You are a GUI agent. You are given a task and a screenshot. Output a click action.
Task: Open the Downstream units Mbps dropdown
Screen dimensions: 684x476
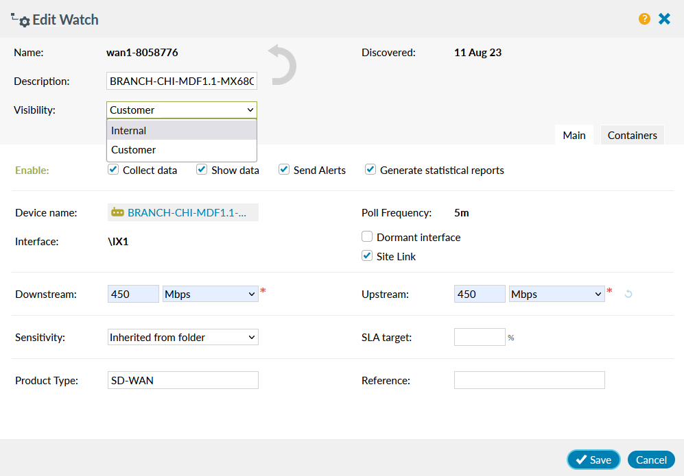[210, 293]
